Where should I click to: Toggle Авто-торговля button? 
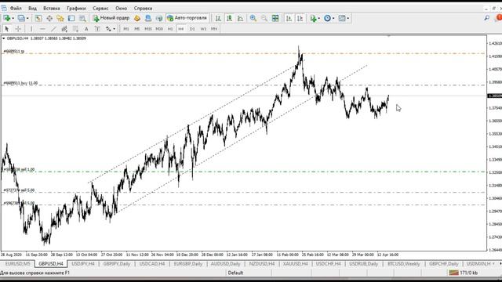[x=187, y=18]
